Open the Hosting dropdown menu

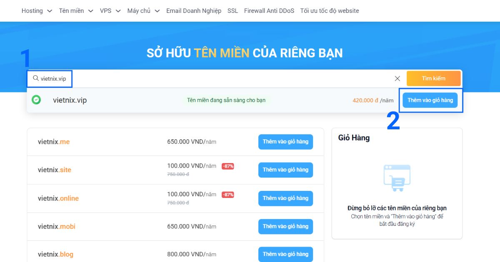click(x=37, y=10)
